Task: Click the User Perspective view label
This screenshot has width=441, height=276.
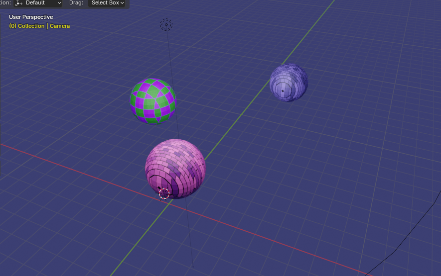Action: coord(31,17)
